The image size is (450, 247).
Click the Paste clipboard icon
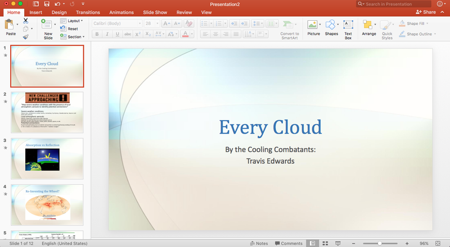point(10,25)
